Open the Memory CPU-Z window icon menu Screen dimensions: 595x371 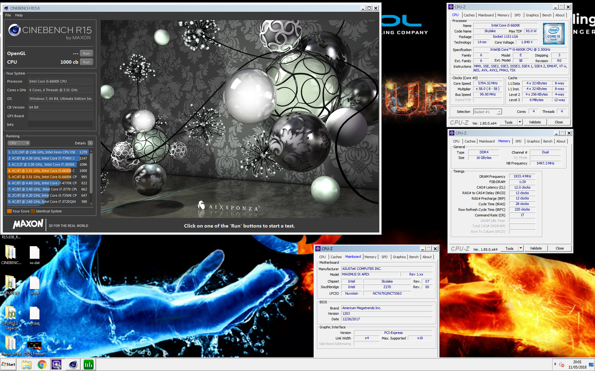click(x=452, y=133)
